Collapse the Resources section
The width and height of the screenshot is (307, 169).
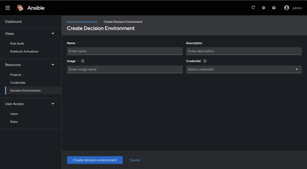pyautogui.click(x=53, y=65)
